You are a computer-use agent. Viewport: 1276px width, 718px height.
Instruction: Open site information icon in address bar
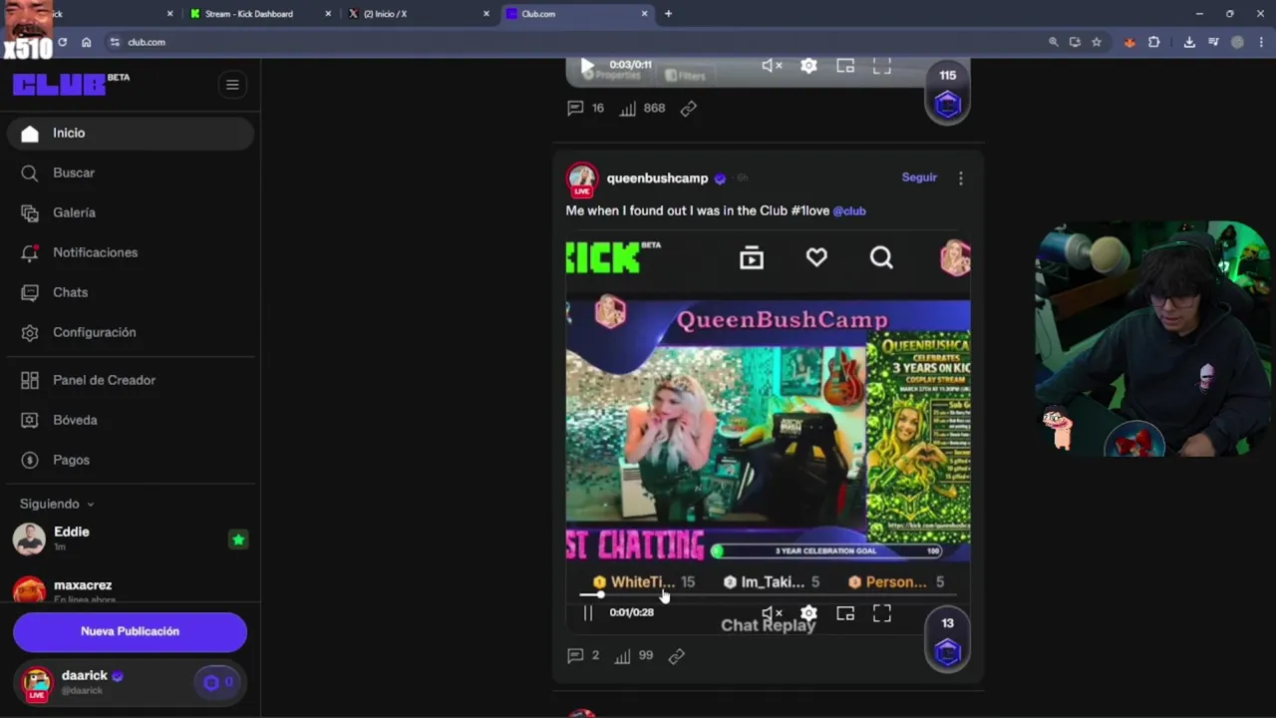point(115,42)
